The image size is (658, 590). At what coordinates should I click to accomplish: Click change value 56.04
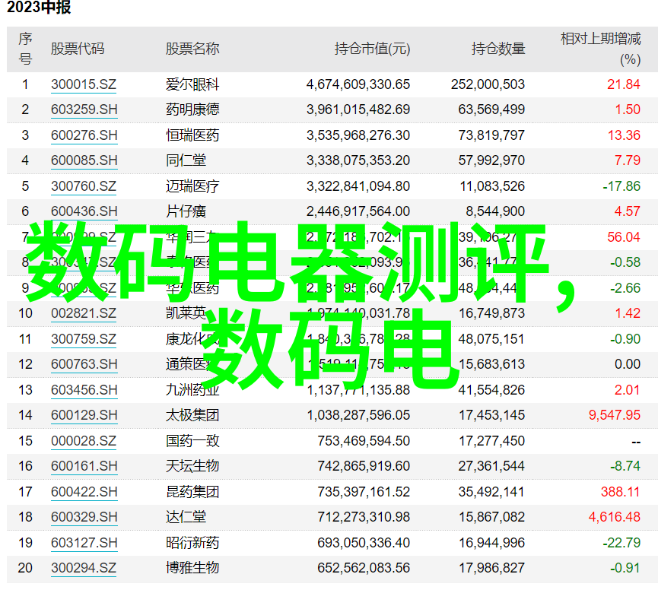pyautogui.click(x=624, y=237)
